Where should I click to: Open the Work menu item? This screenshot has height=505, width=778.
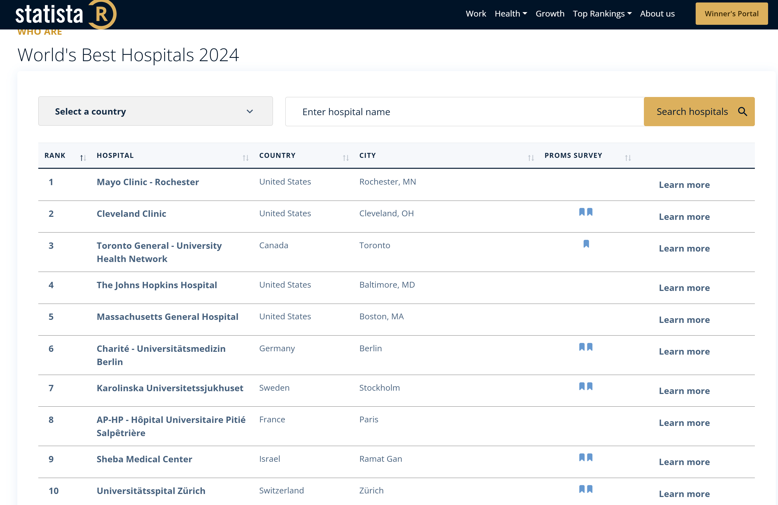(x=476, y=14)
